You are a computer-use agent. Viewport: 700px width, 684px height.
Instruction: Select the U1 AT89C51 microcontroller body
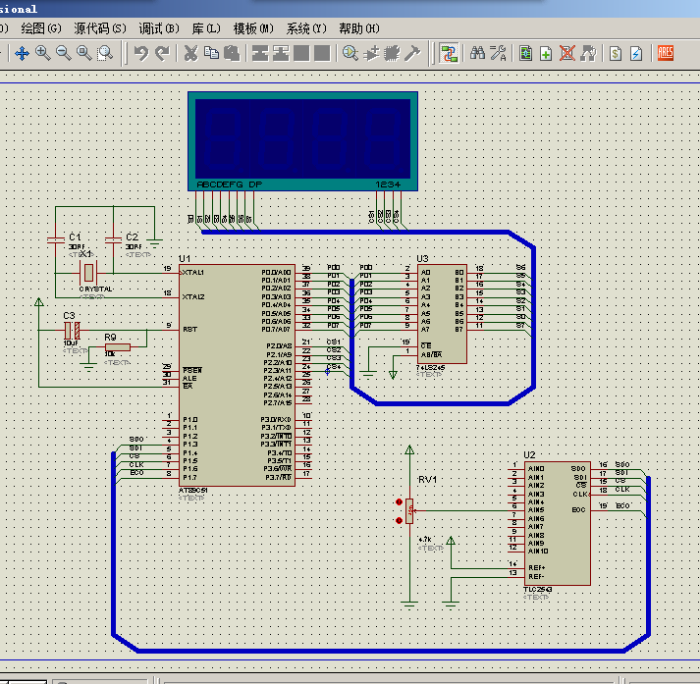[x=237, y=375]
